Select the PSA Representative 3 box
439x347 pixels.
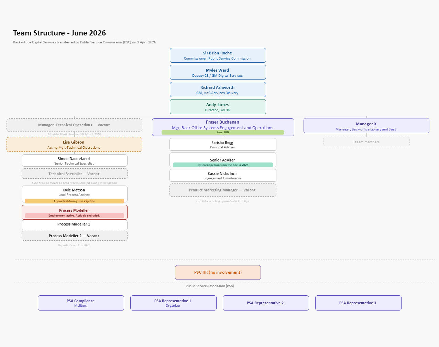coord(358,303)
